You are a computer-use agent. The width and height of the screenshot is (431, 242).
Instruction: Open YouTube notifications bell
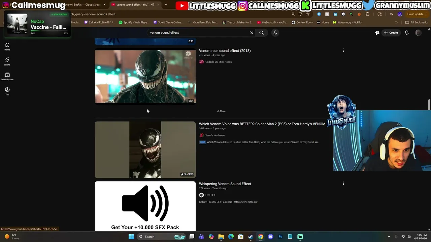[406, 33]
